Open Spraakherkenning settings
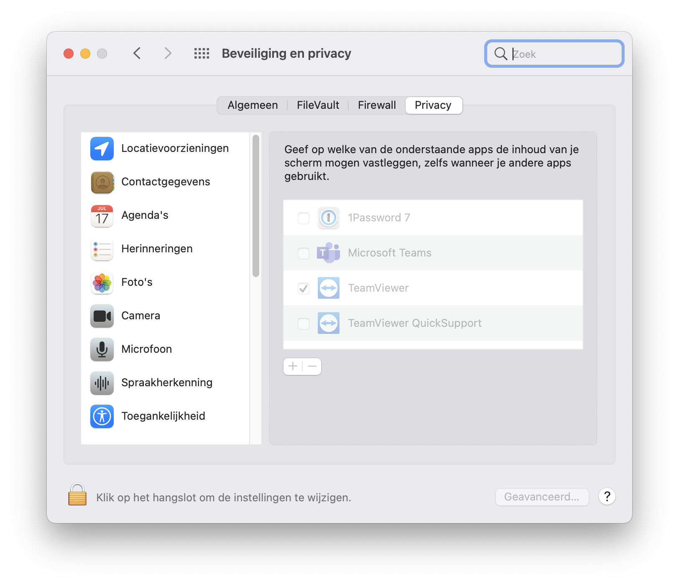 click(102, 383)
